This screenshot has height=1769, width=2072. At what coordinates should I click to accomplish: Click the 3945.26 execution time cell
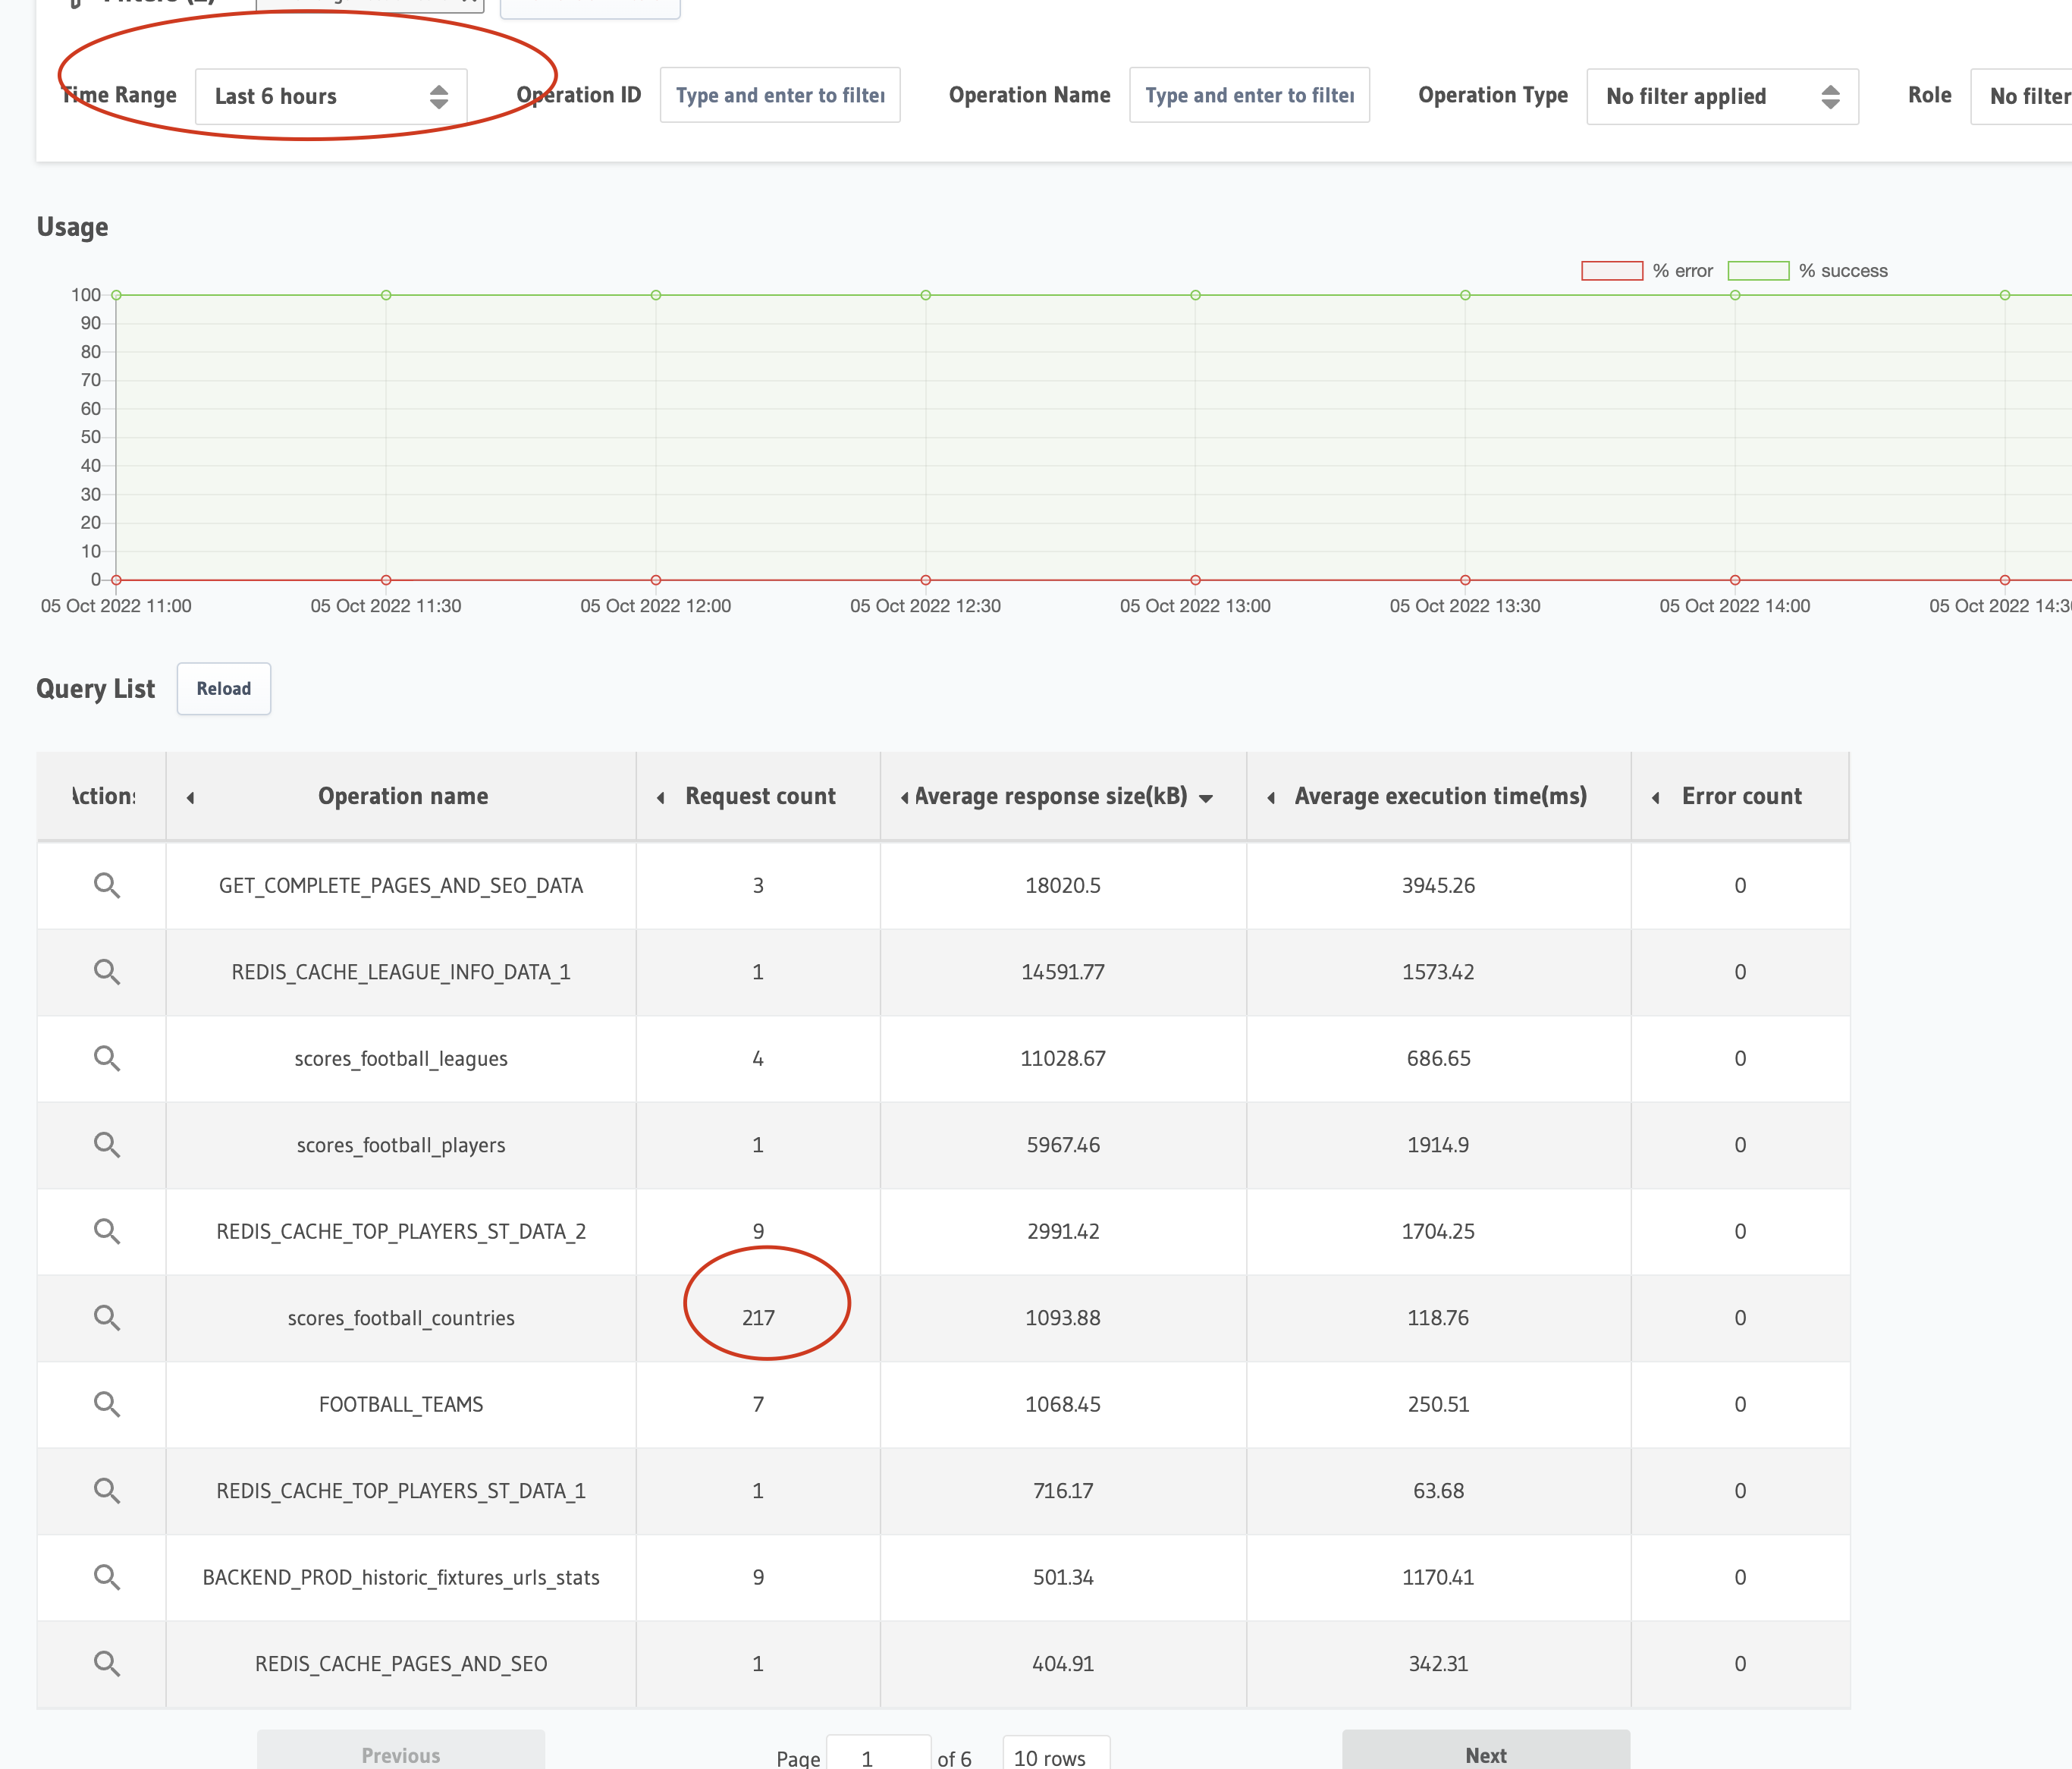click(x=1438, y=885)
